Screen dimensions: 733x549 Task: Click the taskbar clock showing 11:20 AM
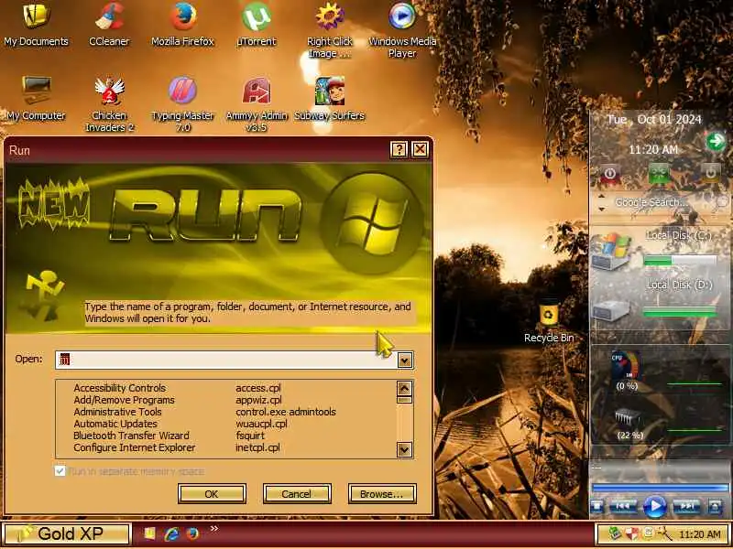(x=699, y=534)
